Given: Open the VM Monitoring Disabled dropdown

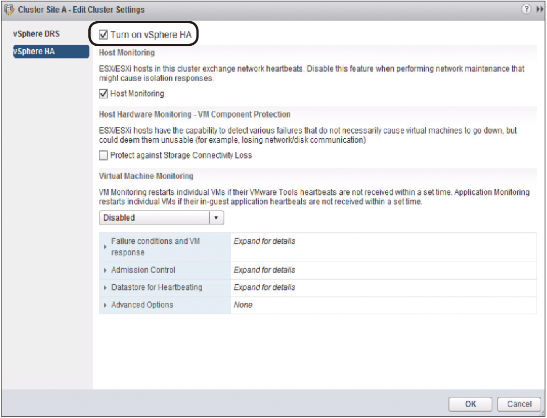Looking at the screenshot, I should [162, 218].
